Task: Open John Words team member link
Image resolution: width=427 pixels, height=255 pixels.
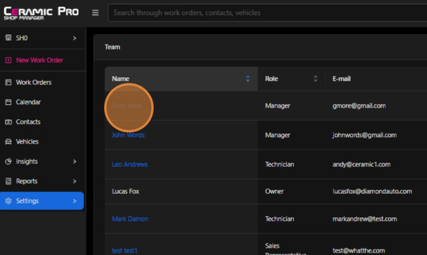Action: pyautogui.click(x=128, y=135)
